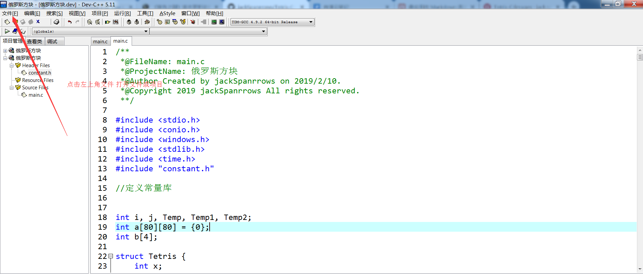Viewport: 643px width, 274px height.
Task: Click the Add to Project icon
Action: (129, 22)
